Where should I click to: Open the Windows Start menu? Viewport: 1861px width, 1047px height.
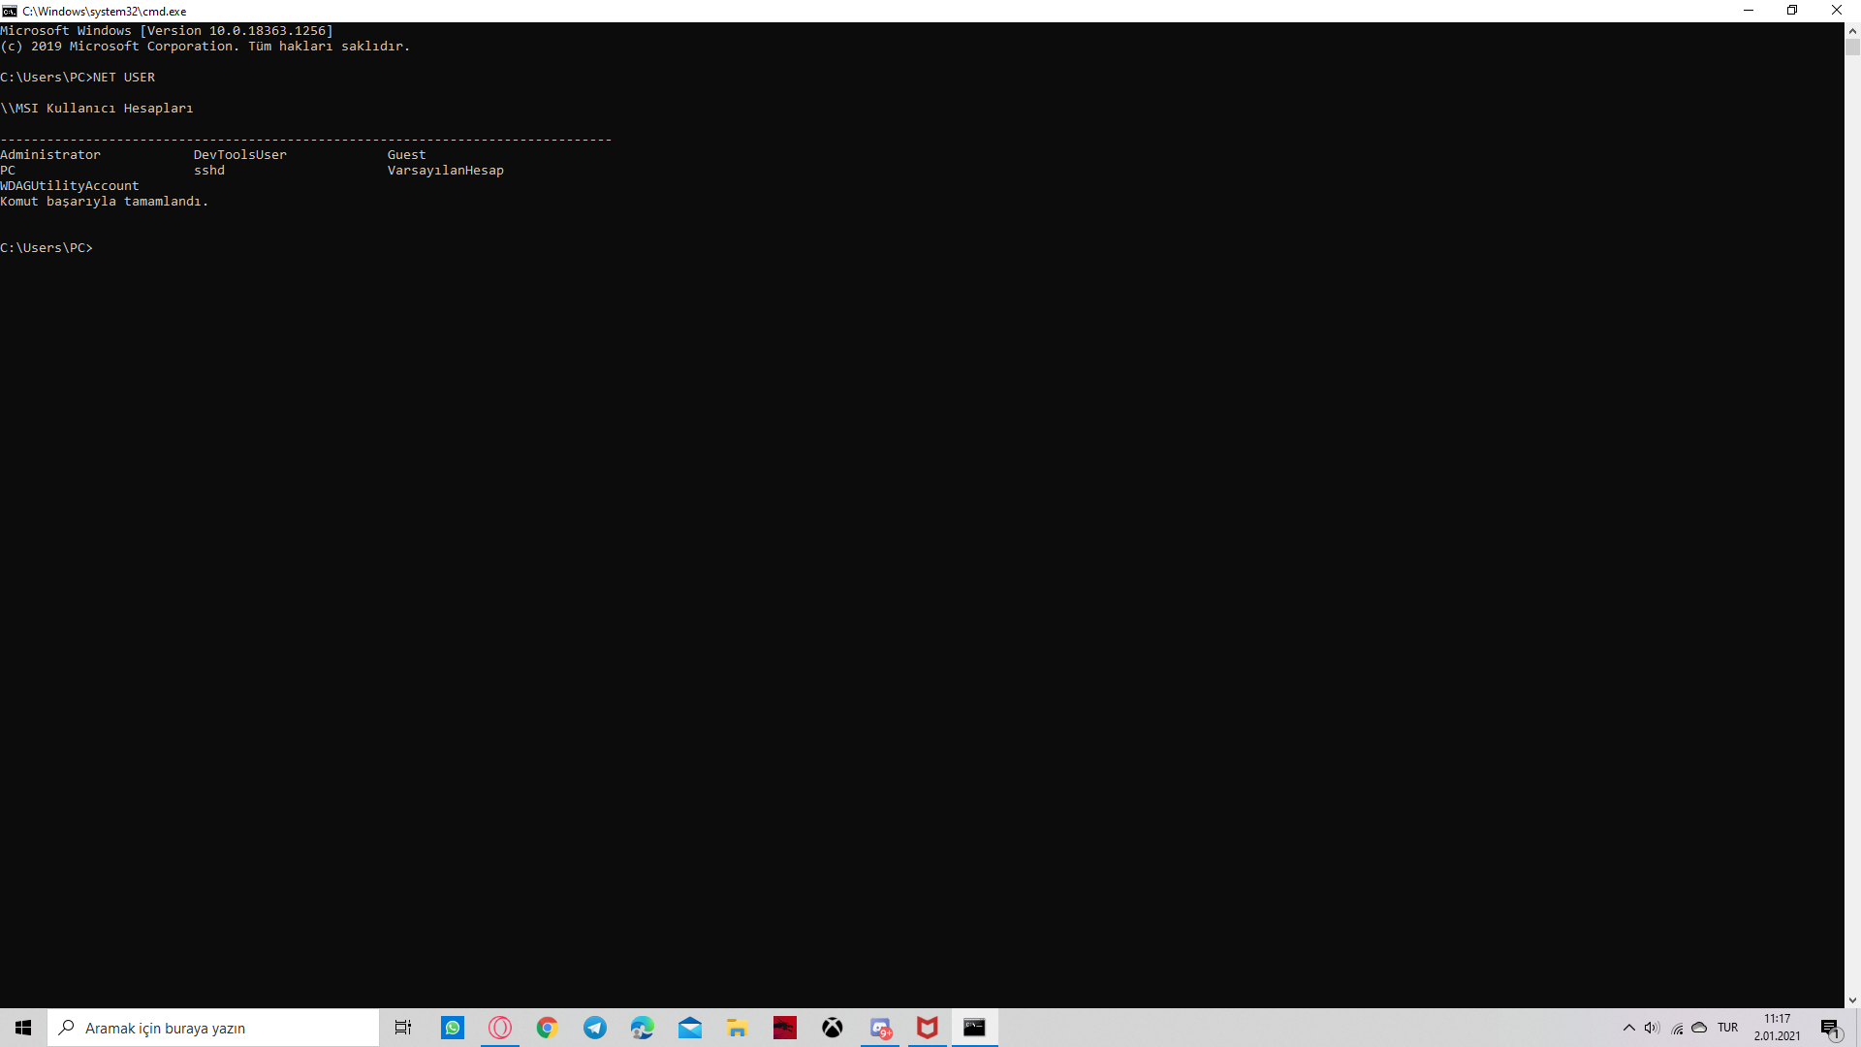click(x=23, y=1028)
